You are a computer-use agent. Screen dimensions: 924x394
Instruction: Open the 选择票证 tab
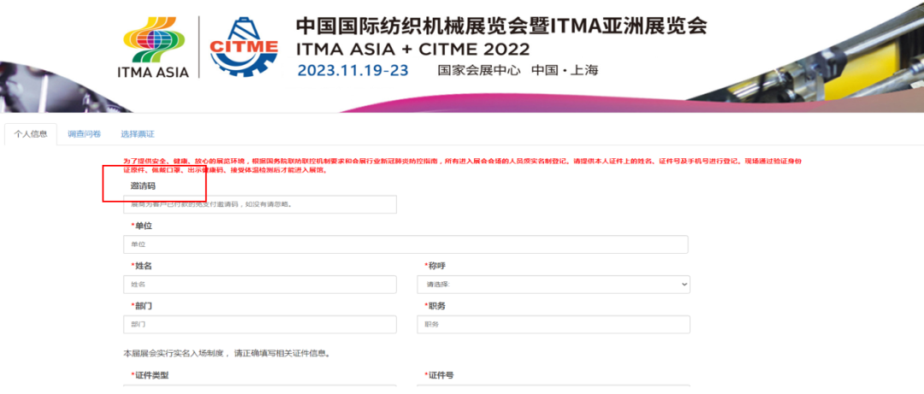137,133
